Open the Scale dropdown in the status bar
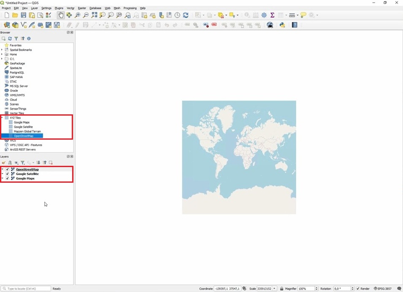 pos(275,289)
